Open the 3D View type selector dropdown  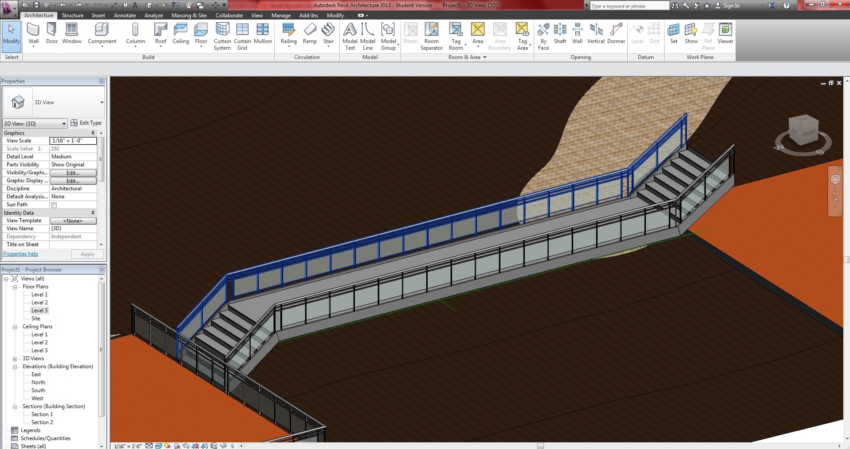point(102,102)
